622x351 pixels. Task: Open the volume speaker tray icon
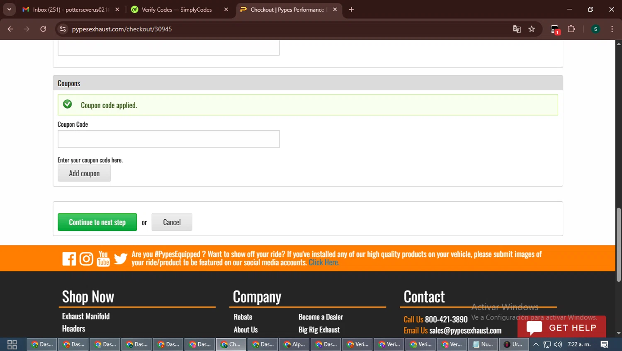(x=558, y=344)
